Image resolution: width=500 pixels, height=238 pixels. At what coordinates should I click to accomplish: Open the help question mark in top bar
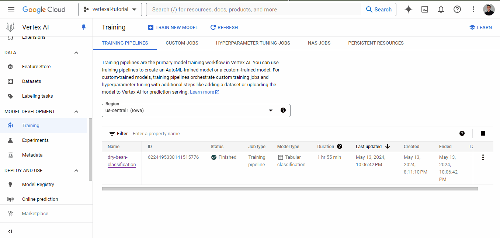coord(457,10)
